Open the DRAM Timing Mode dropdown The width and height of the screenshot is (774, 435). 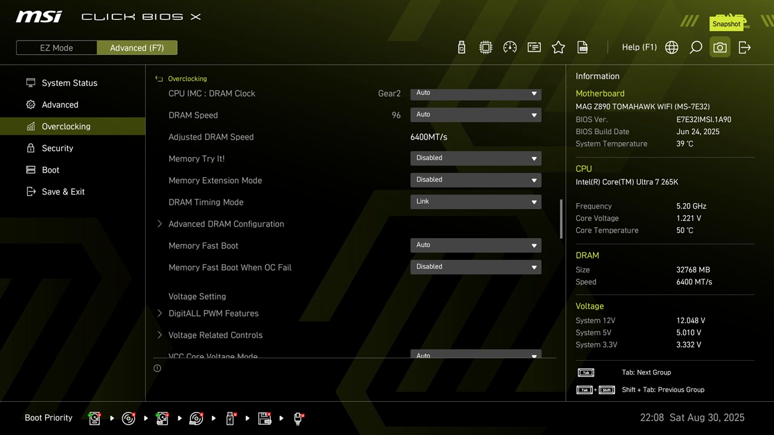click(x=476, y=202)
